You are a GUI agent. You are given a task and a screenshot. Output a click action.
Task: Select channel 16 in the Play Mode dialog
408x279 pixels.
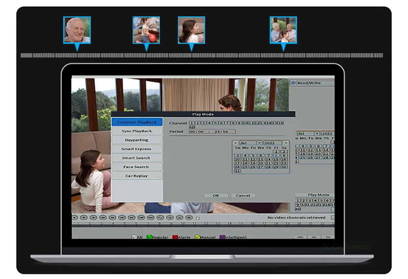pos(281,123)
